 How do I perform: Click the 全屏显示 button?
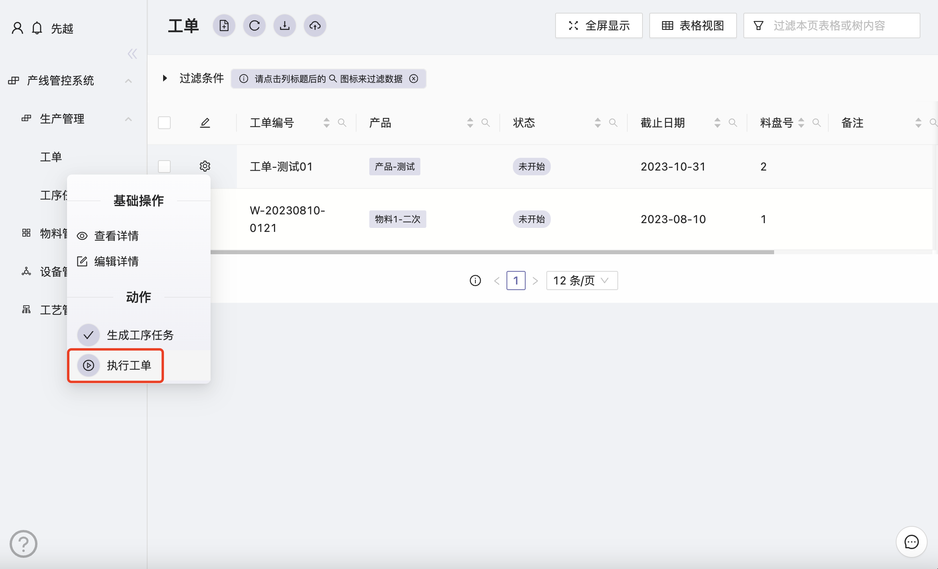pos(599,26)
